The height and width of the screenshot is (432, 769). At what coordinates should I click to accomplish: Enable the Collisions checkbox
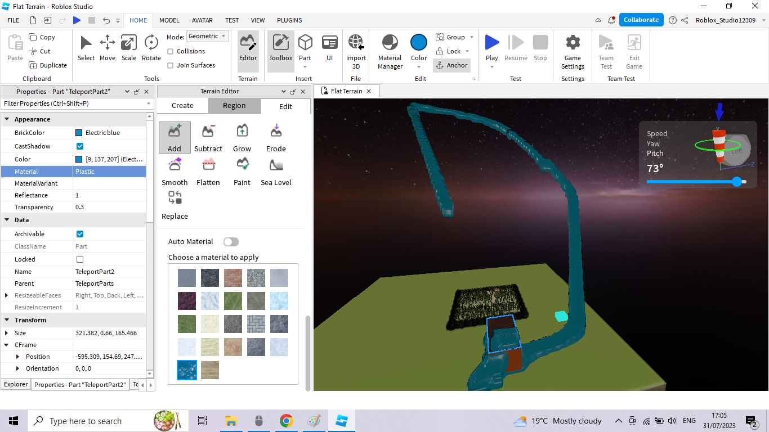click(x=171, y=51)
